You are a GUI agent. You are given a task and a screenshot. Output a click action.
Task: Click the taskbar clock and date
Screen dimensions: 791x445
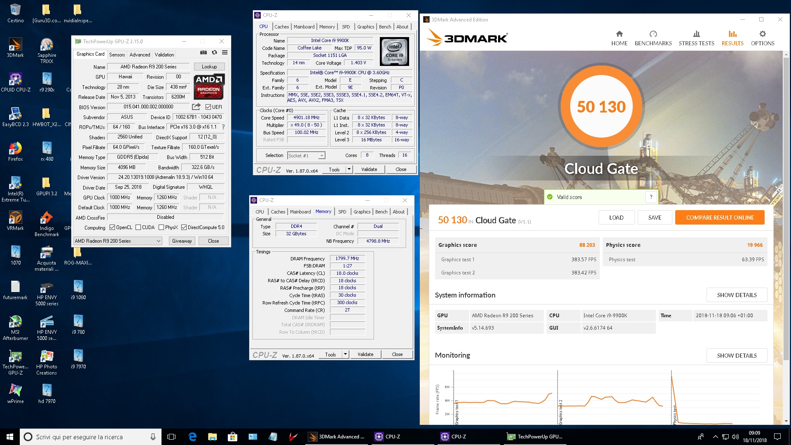point(755,437)
